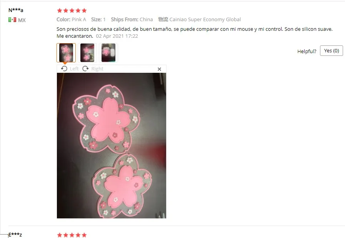Click the enlarged pink flower coaster photo
Screen dimensions: 345x238
coord(112,146)
